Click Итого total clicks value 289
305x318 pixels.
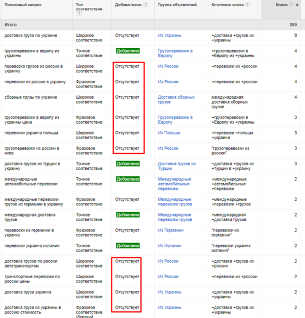pyautogui.click(x=293, y=24)
